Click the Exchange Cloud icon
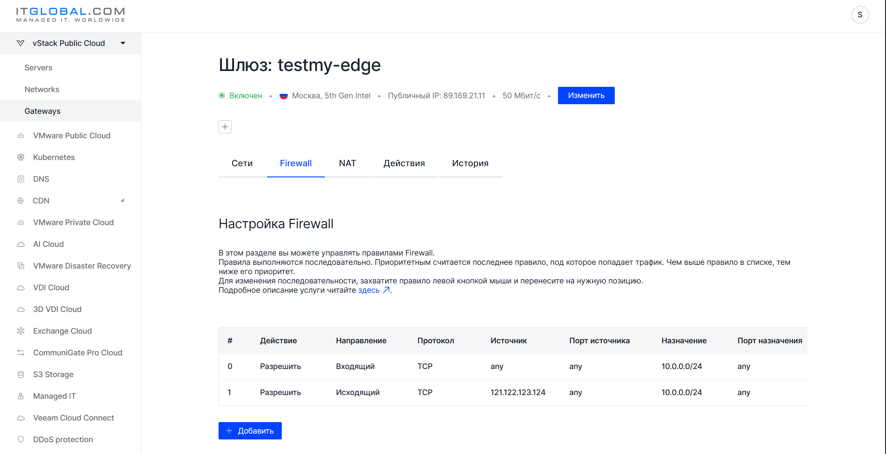This screenshot has width=886, height=454. coord(21,331)
